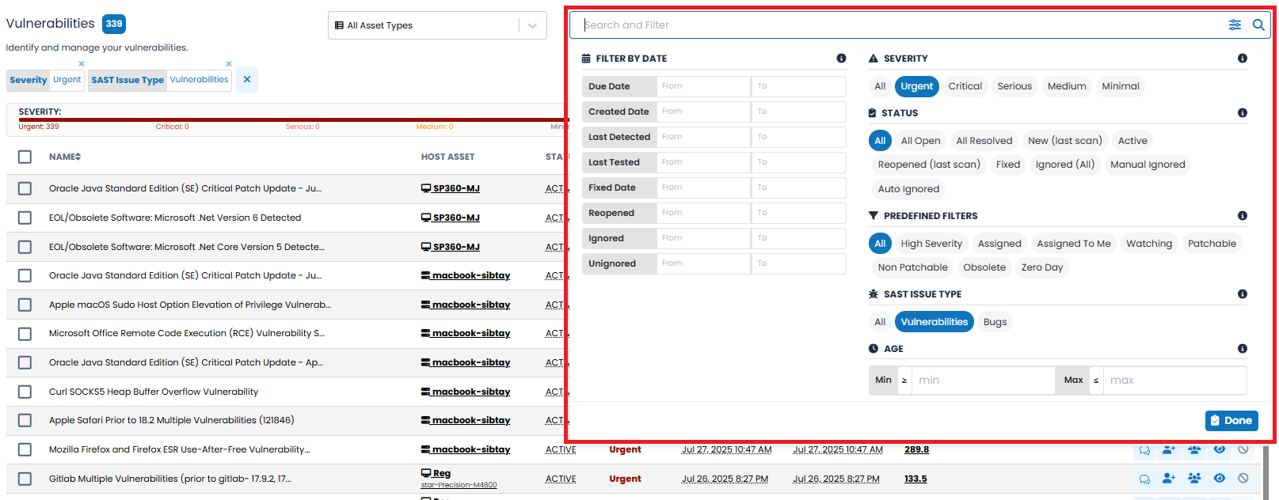
Task: Select the Watching predefined filter
Action: click(1149, 244)
